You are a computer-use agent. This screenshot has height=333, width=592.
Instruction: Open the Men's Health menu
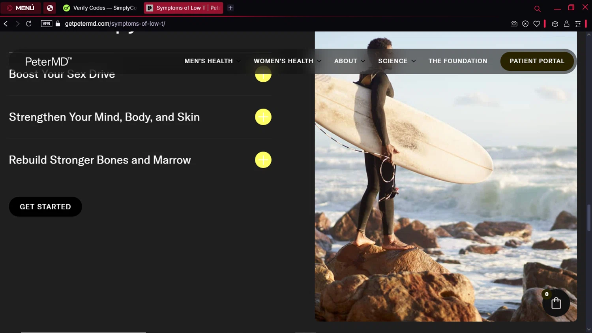[x=209, y=61]
